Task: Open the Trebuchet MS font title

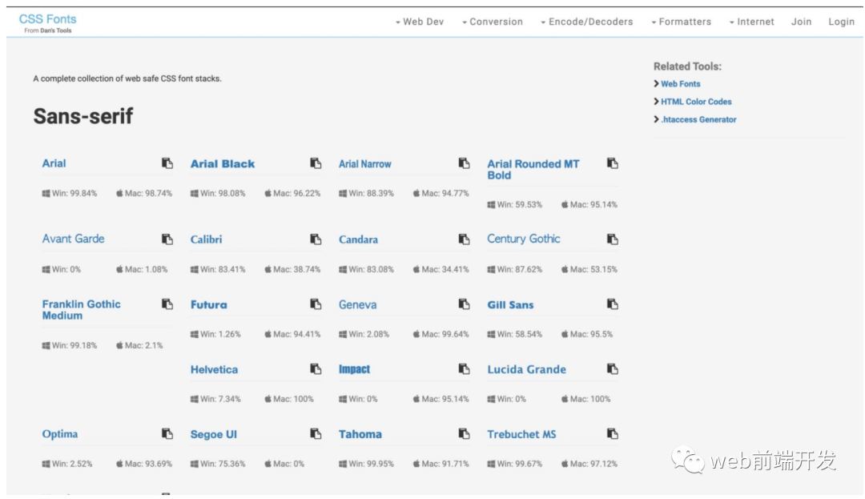Action: click(521, 434)
